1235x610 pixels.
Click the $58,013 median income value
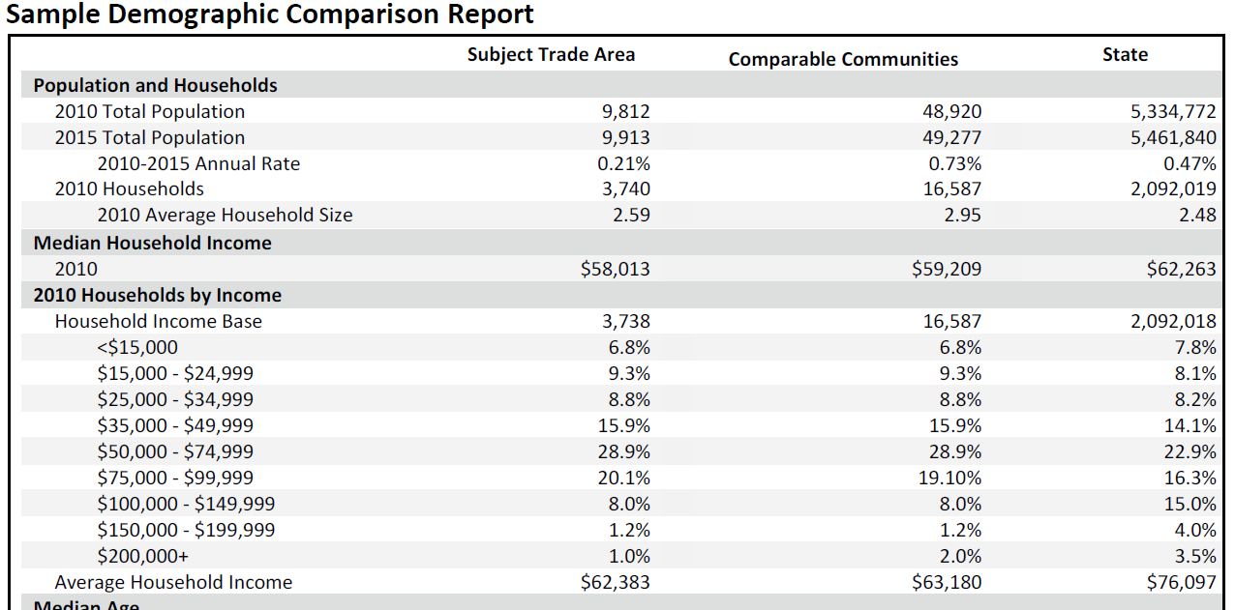tap(615, 269)
